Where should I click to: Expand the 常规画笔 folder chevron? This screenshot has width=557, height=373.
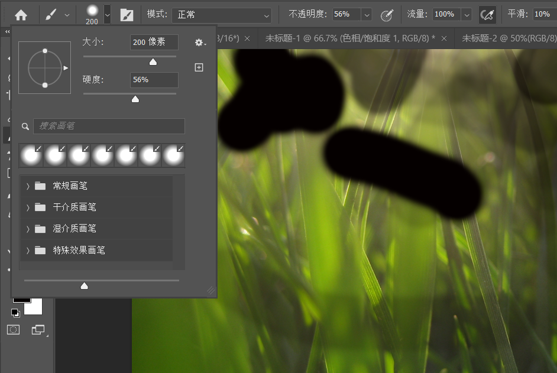tap(28, 186)
